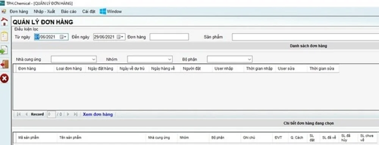
Task: Click the record number box in navigator
Action: point(51,114)
